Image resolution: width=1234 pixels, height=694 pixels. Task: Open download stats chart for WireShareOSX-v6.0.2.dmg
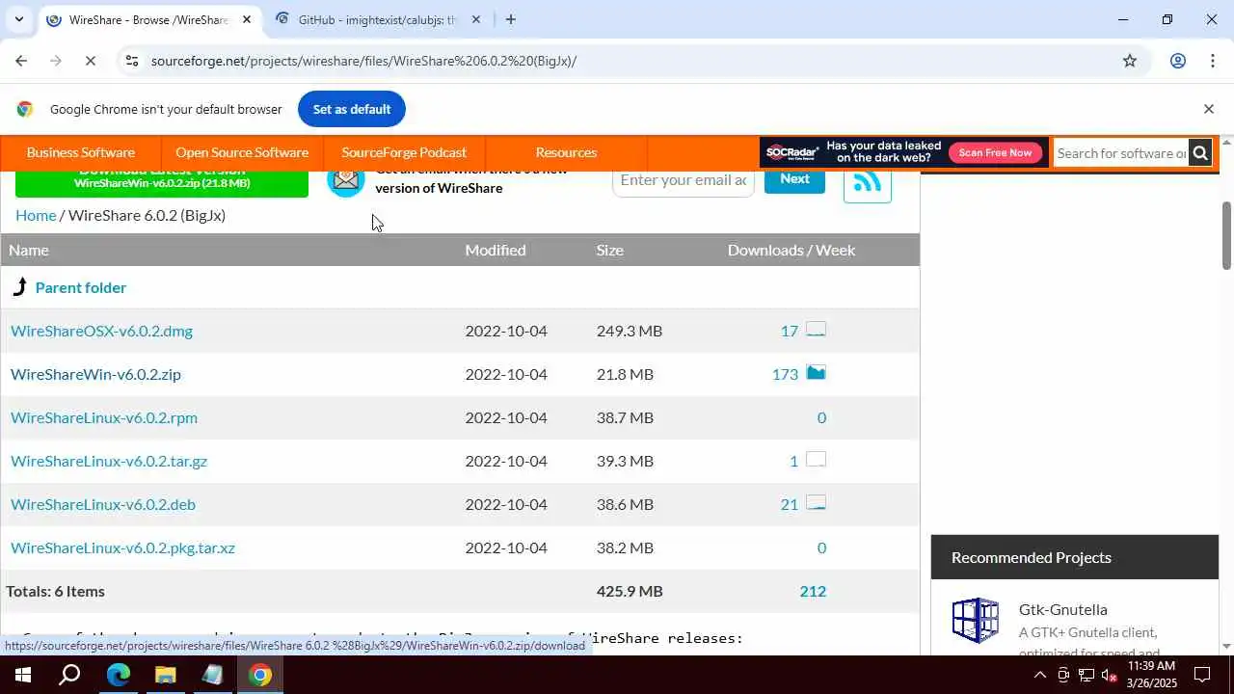click(816, 330)
